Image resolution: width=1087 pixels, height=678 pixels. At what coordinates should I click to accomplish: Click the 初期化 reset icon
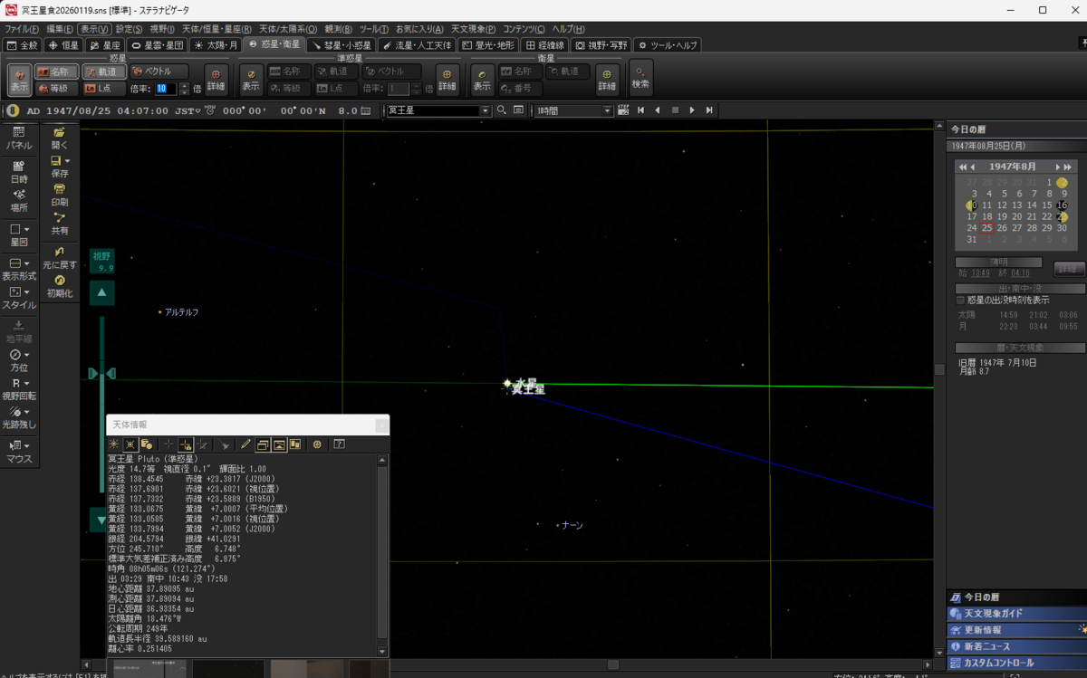pyautogui.click(x=60, y=286)
